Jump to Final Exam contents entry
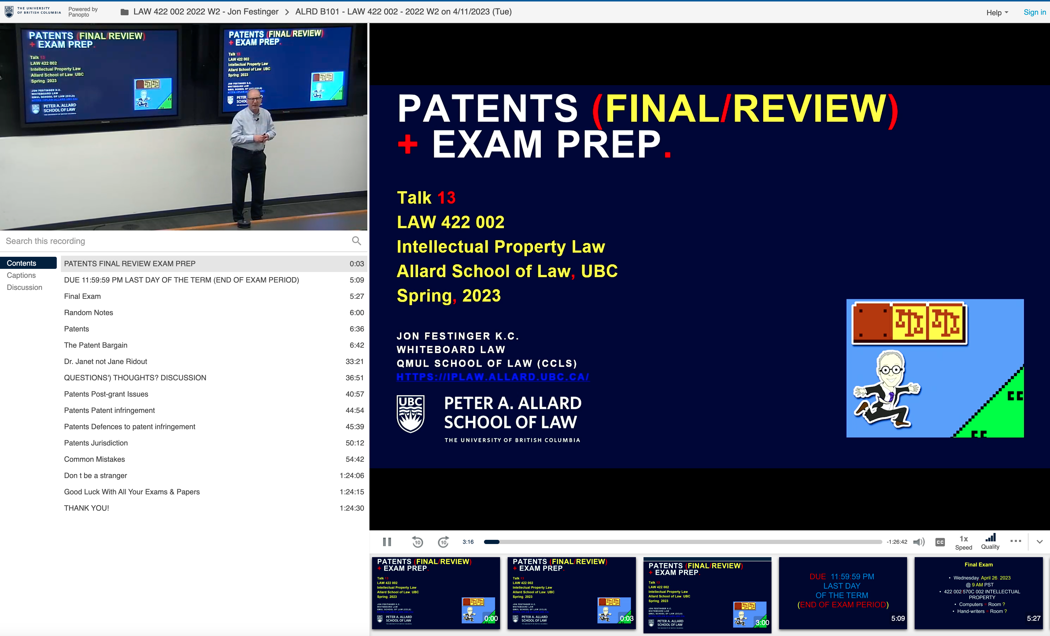1050x636 pixels. [214, 296]
